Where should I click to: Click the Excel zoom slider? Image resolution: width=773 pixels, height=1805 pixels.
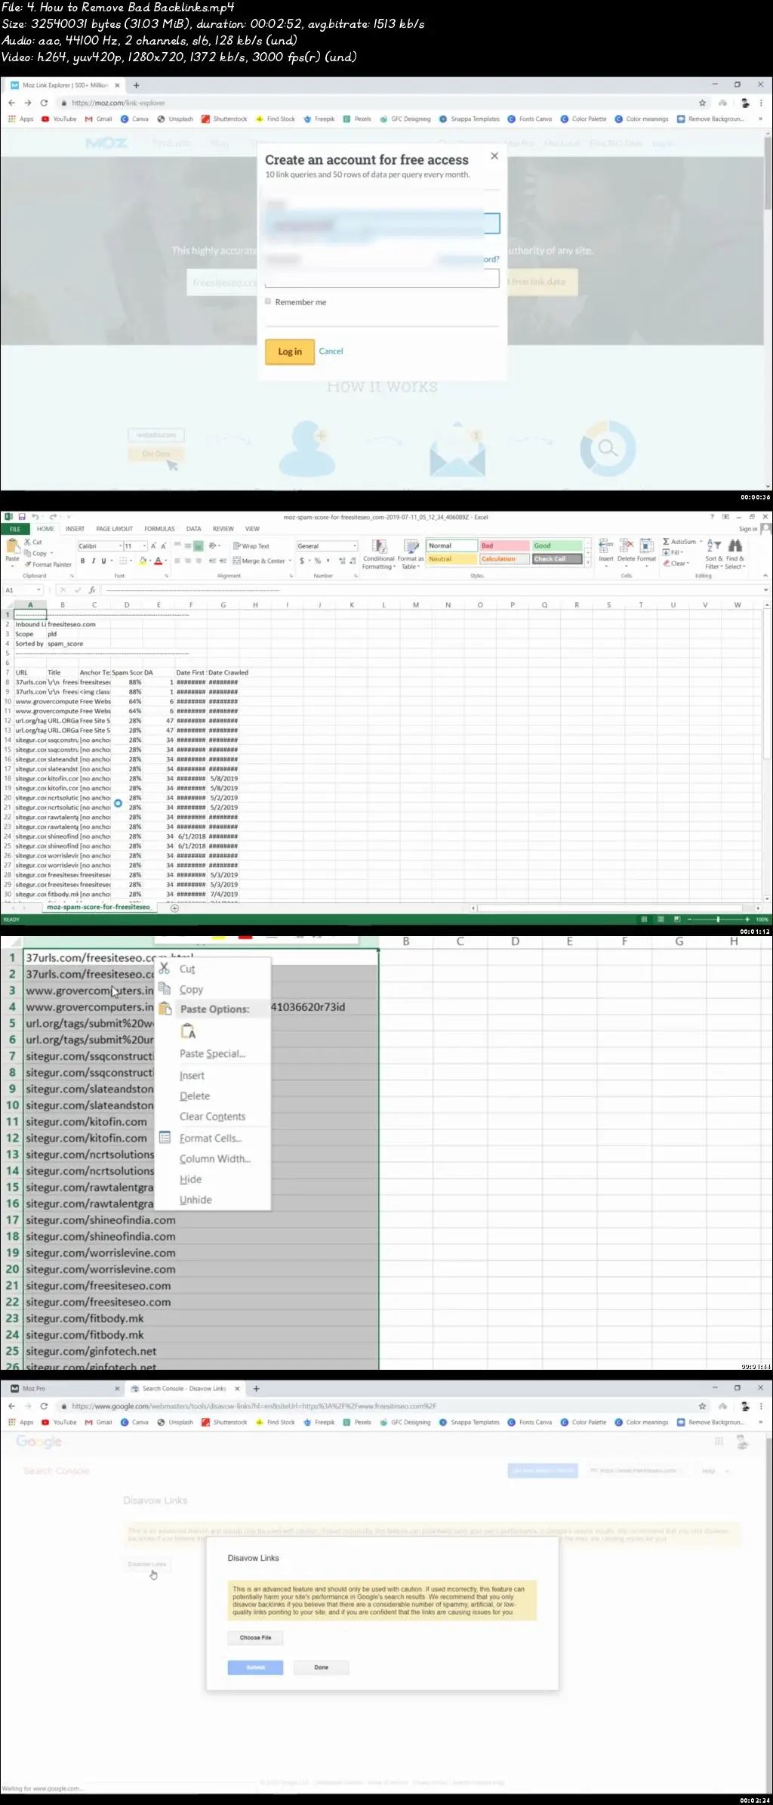[718, 919]
